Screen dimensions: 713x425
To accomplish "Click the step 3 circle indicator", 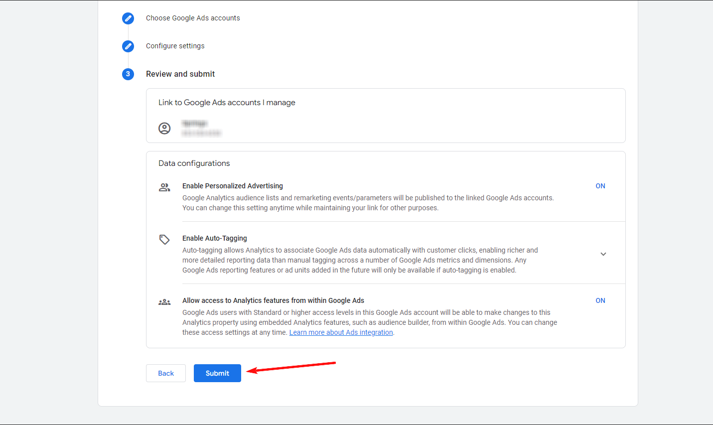I will click(128, 74).
